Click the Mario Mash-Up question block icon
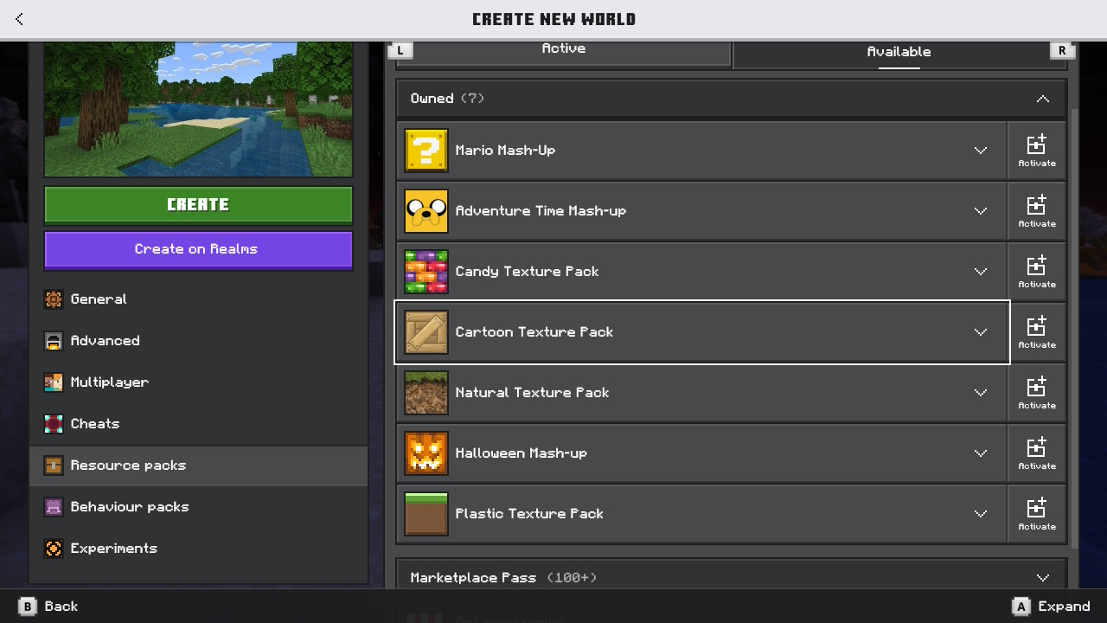The image size is (1107, 623). pos(426,151)
